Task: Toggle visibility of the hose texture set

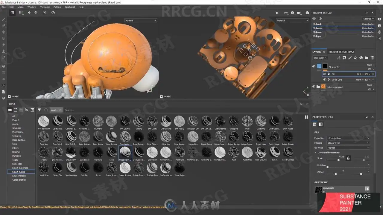Action: [x=314, y=32]
